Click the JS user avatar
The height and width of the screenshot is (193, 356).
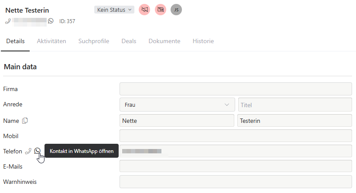point(176,10)
